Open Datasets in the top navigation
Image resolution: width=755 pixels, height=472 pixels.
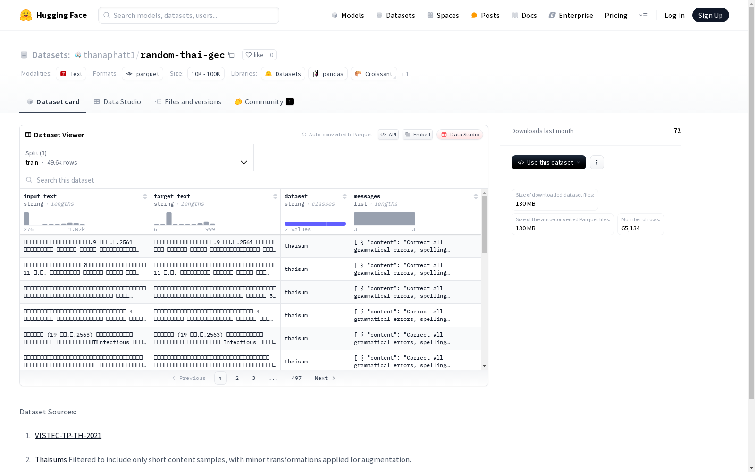pos(395,15)
